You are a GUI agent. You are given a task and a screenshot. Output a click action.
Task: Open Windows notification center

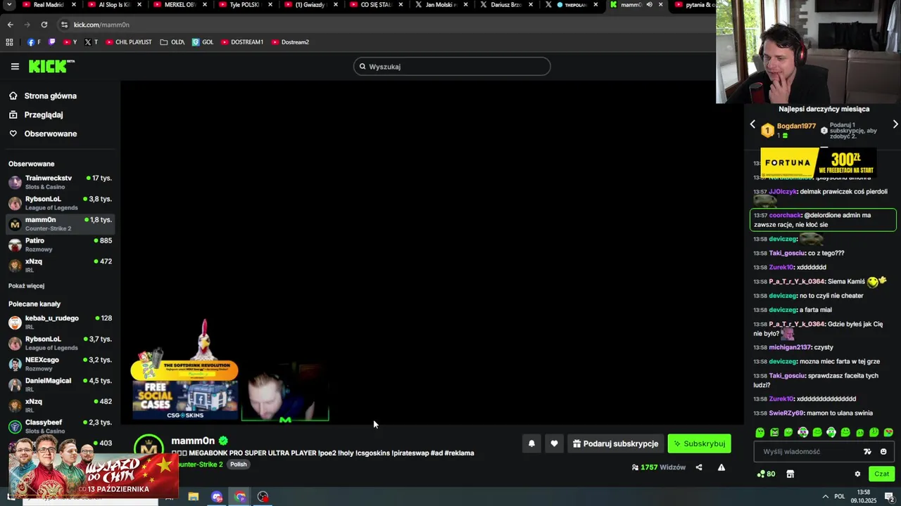(x=889, y=497)
